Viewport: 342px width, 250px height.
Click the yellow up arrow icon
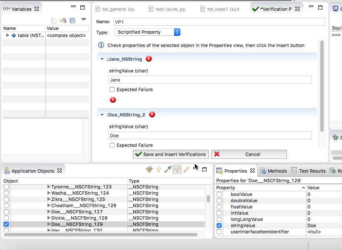[x=158, y=170]
